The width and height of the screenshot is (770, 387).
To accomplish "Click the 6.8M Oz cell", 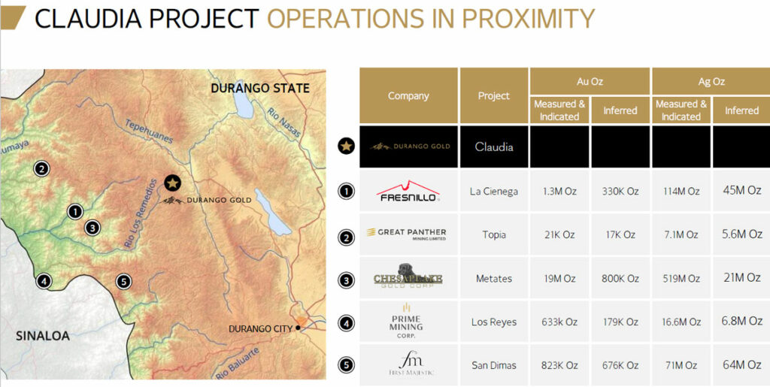I will (x=741, y=322).
